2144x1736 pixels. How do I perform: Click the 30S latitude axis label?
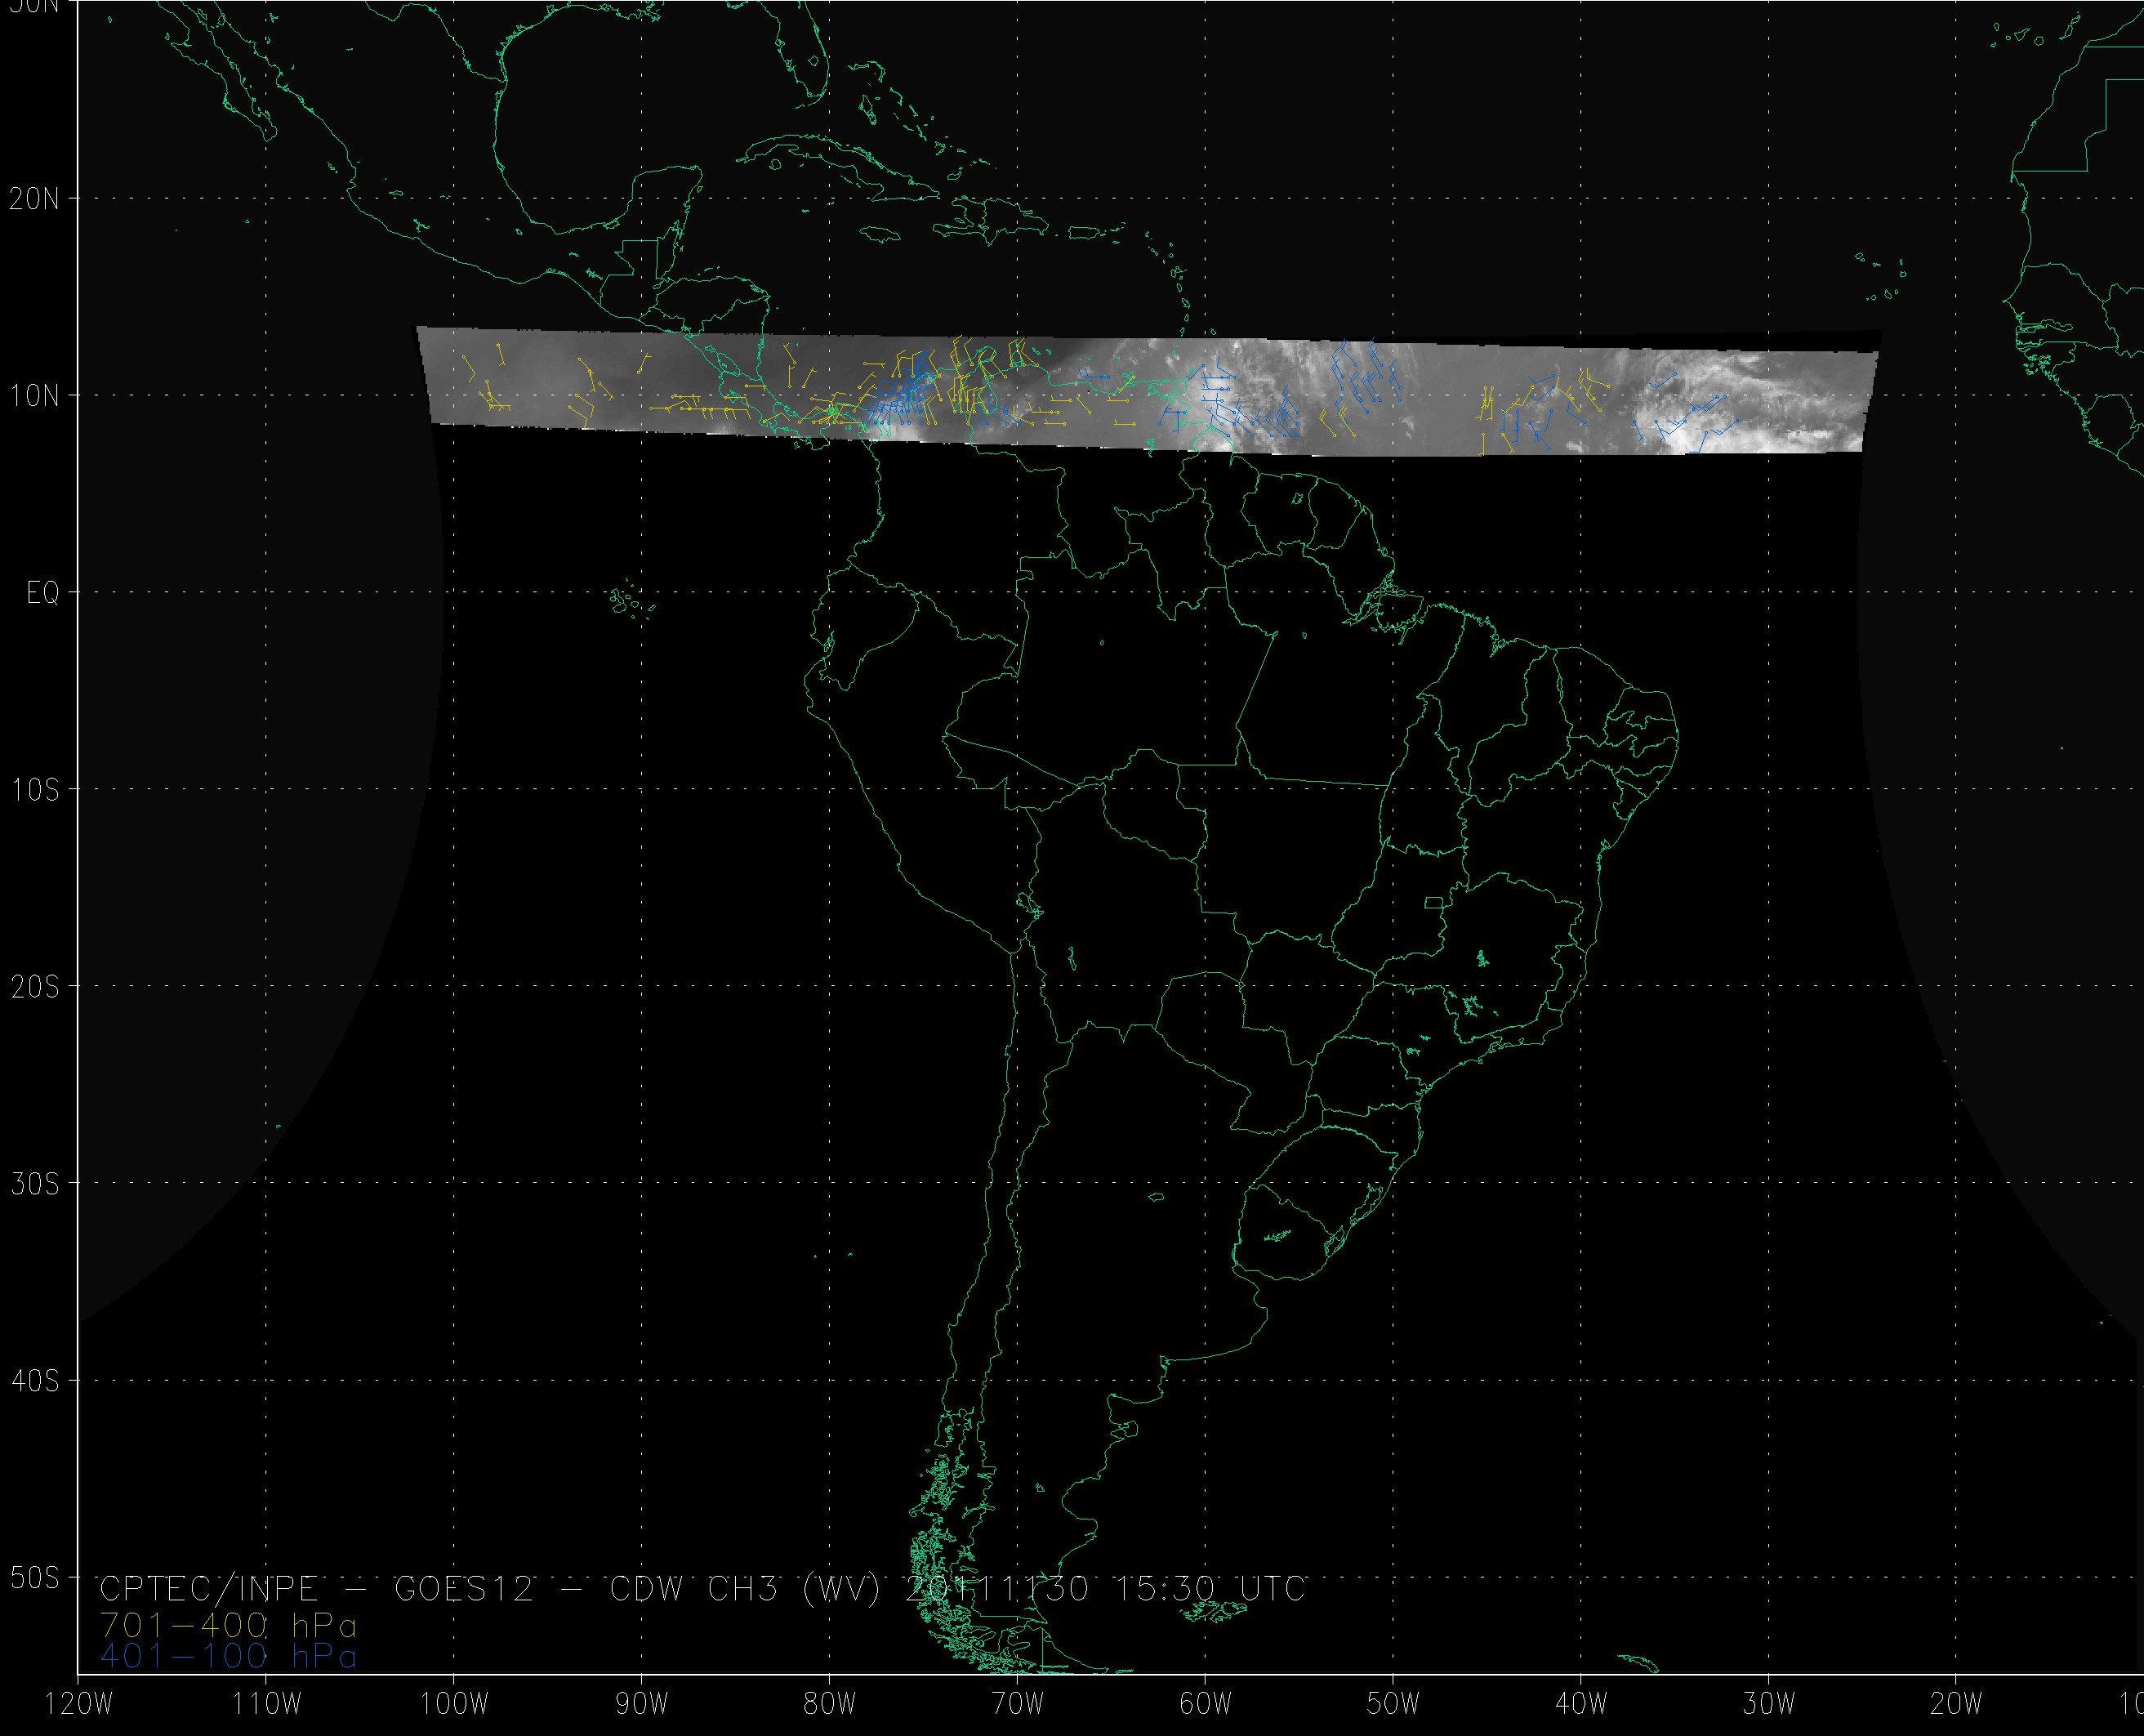click(35, 1184)
